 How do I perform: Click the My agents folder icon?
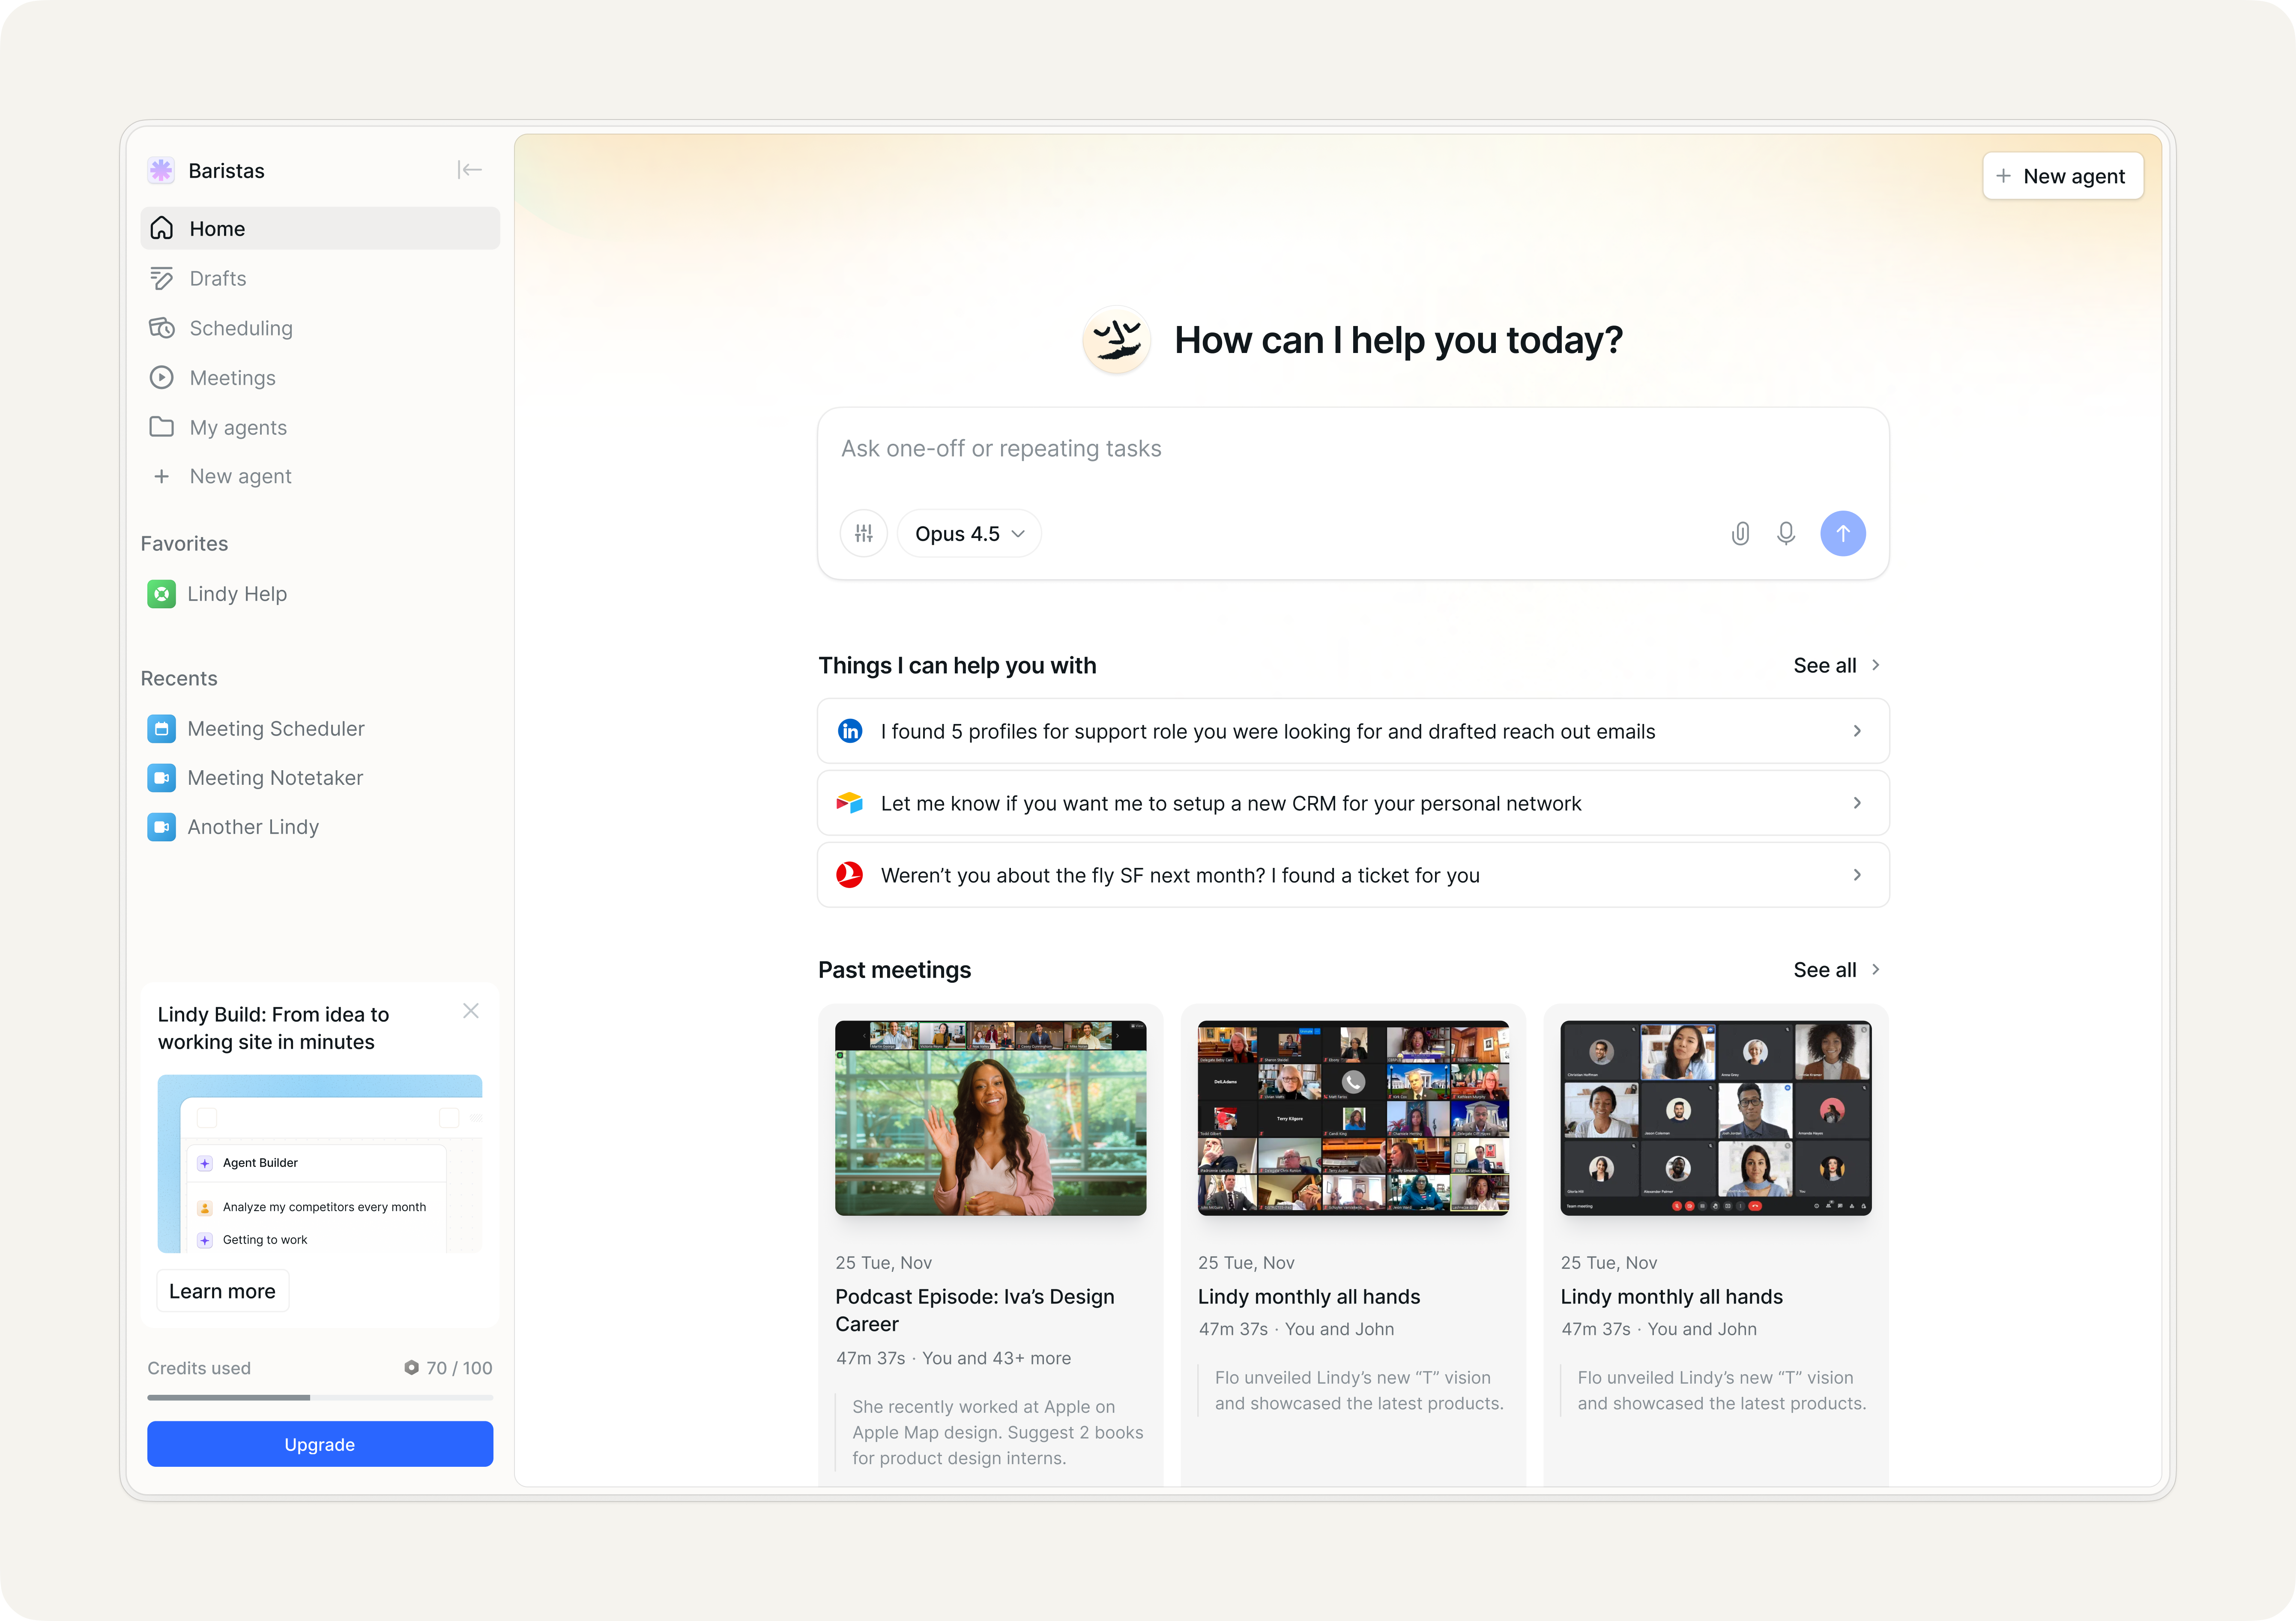coord(161,427)
